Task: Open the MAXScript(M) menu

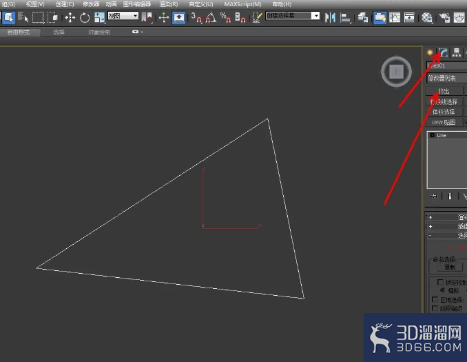Action: 242,4
